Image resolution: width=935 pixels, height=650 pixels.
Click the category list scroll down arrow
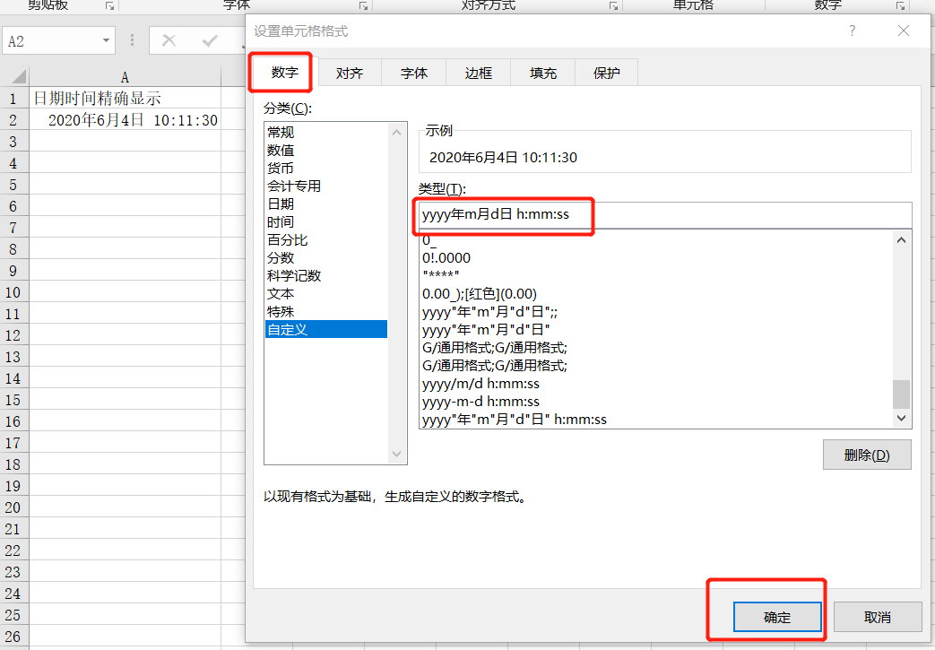pyautogui.click(x=396, y=455)
